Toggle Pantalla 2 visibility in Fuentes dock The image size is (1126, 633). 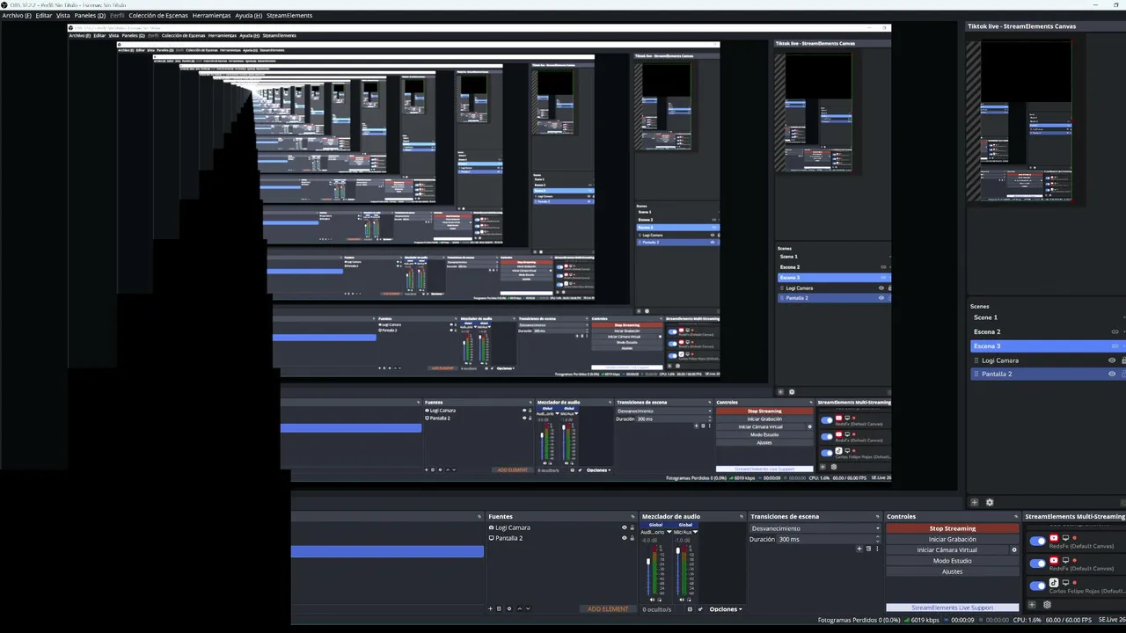coord(624,538)
